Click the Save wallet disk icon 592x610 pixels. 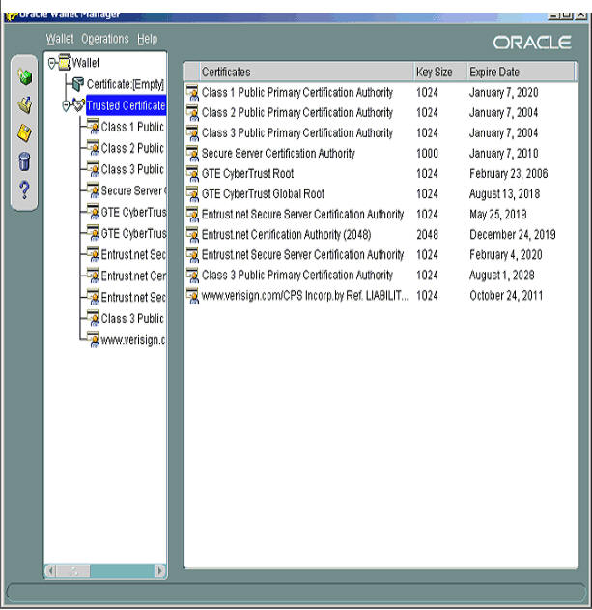(24, 133)
